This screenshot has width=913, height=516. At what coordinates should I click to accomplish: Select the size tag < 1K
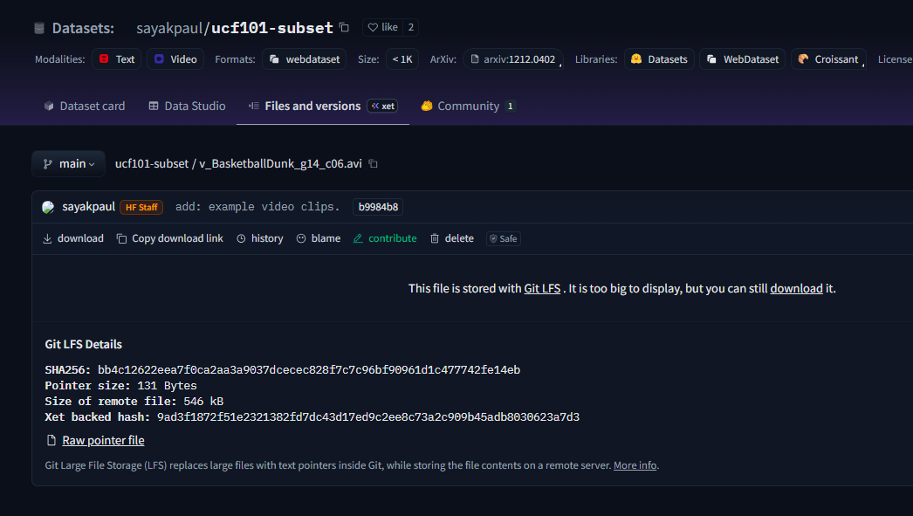pyautogui.click(x=402, y=59)
